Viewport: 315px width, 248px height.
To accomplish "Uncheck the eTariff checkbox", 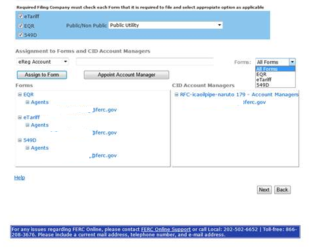I will coord(20,16).
